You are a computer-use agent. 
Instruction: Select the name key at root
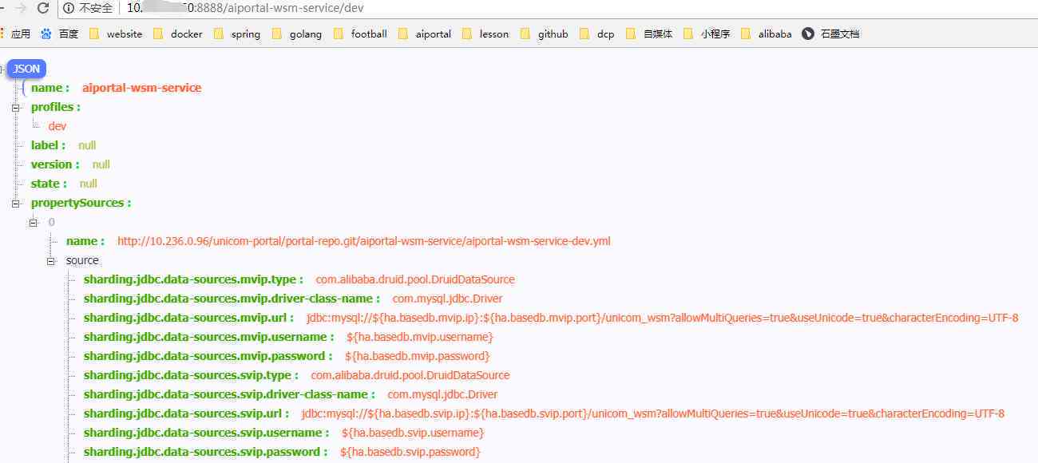pyautogui.click(x=50, y=88)
